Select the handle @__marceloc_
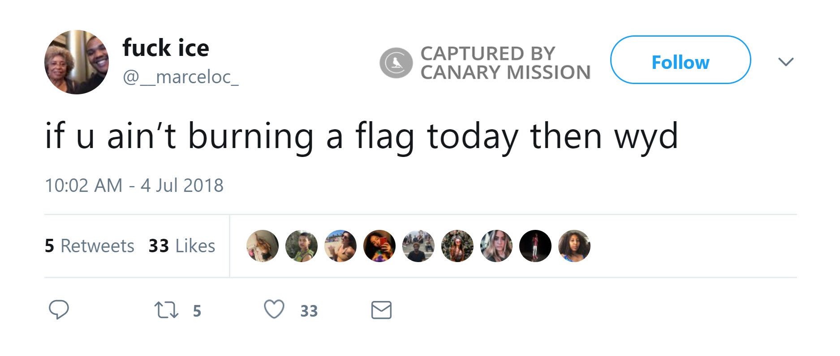The image size is (840, 356). (181, 77)
